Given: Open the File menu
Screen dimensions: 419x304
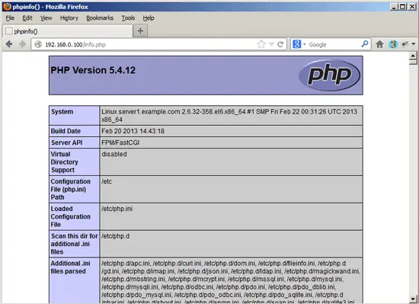Looking at the screenshot, I should [x=10, y=18].
